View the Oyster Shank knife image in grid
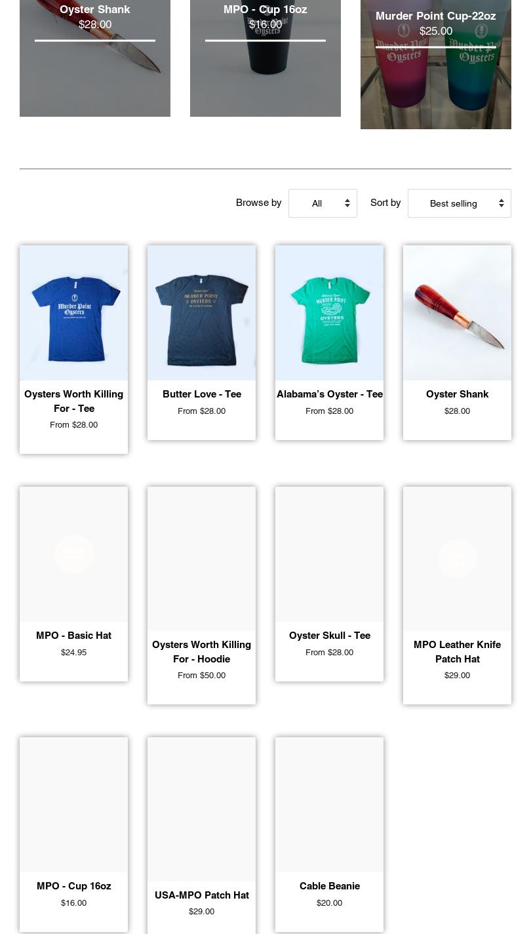The height and width of the screenshot is (934, 531). pos(457,313)
